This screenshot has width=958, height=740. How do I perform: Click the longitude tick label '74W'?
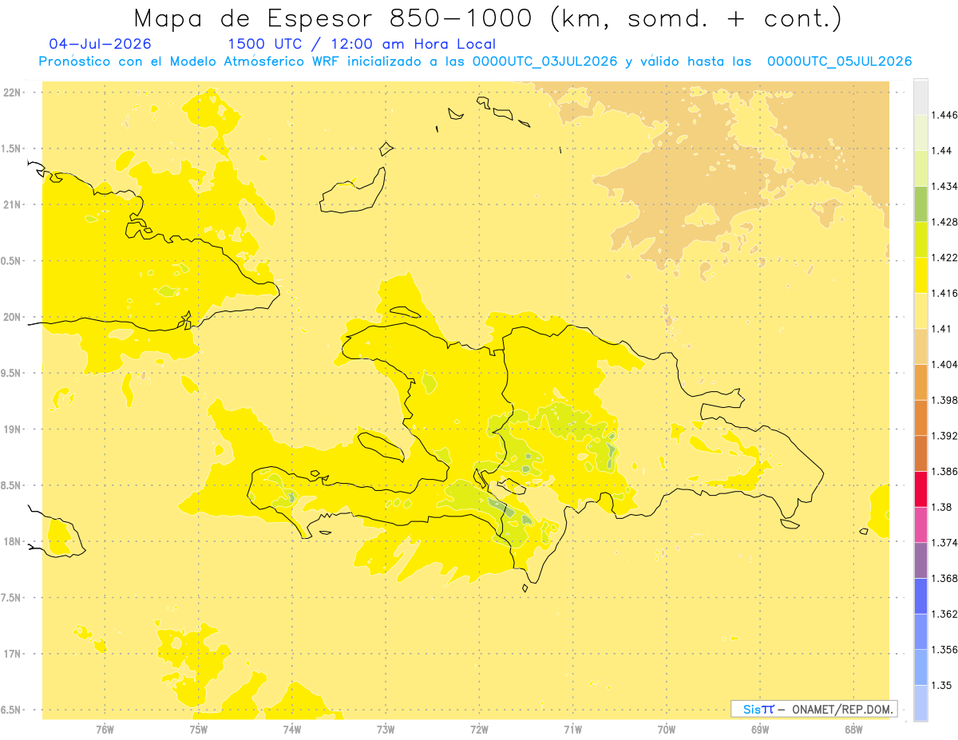(292, 729)
